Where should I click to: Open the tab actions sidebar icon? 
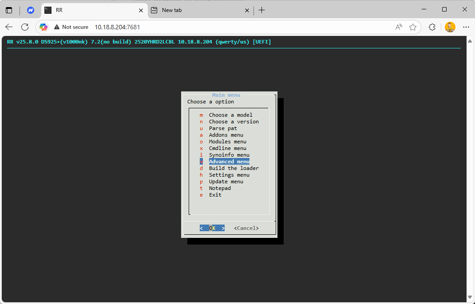tap(9, 10)
